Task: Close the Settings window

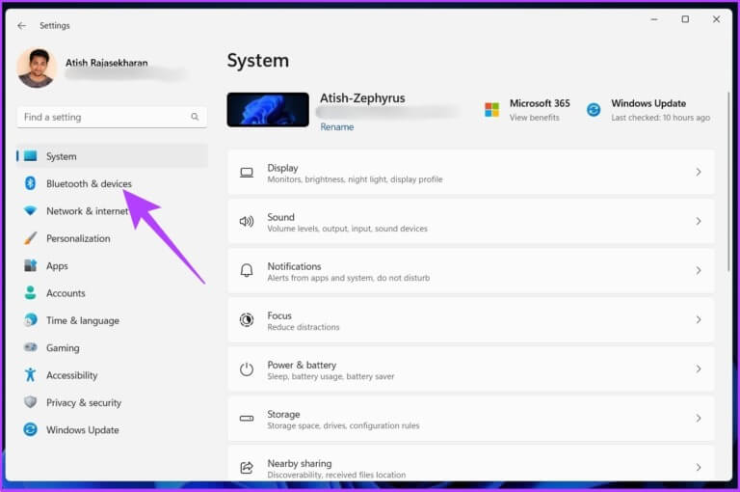Action: [716, 19]
